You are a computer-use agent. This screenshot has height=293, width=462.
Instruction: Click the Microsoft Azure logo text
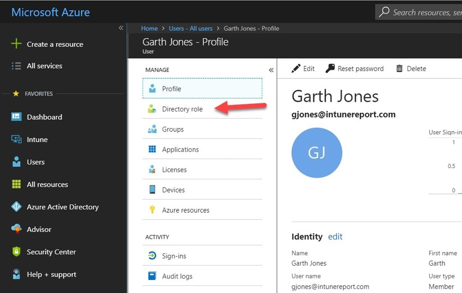[51, 12]
